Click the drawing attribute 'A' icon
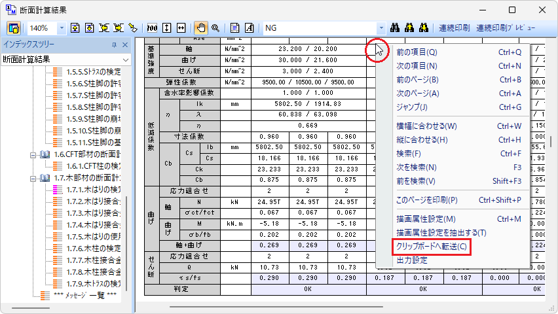This screenshot has height=314, width=558. pos(249,28)
